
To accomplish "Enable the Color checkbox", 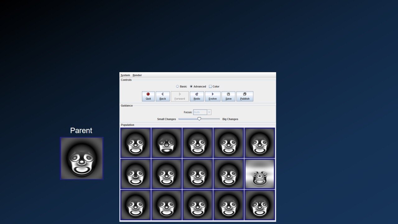I will [211, 86].
